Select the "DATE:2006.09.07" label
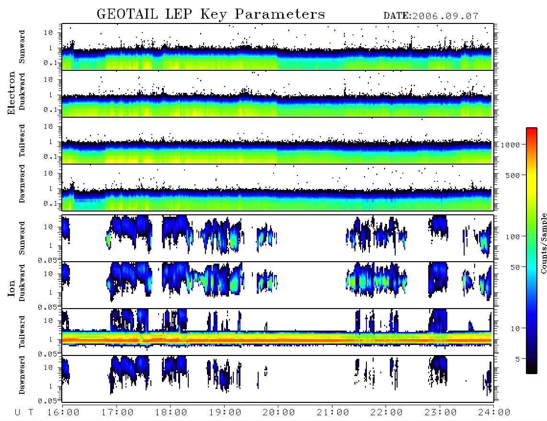Viewport: 547px width, 421px height. [x=431, y=16]
